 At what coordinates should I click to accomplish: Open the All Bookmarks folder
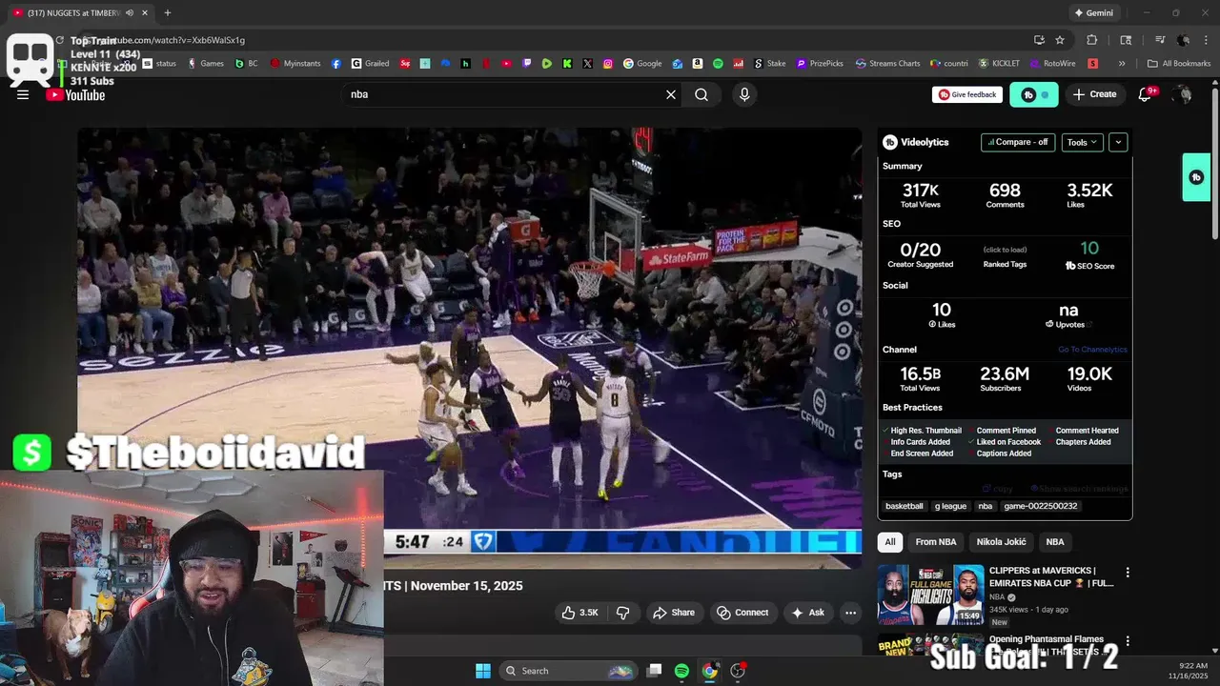[1179, 64]
